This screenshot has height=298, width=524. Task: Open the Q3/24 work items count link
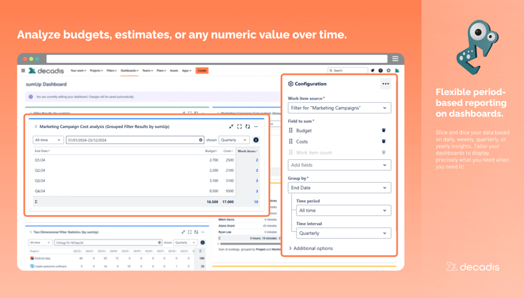click(x=257, y=181)
